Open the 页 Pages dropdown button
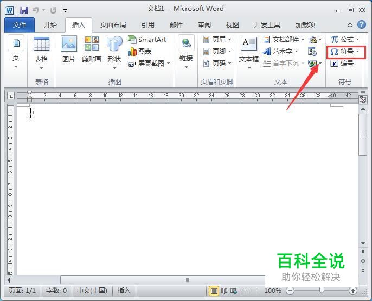The height and width of the screenshot is (301, 372). pos(16,52)
